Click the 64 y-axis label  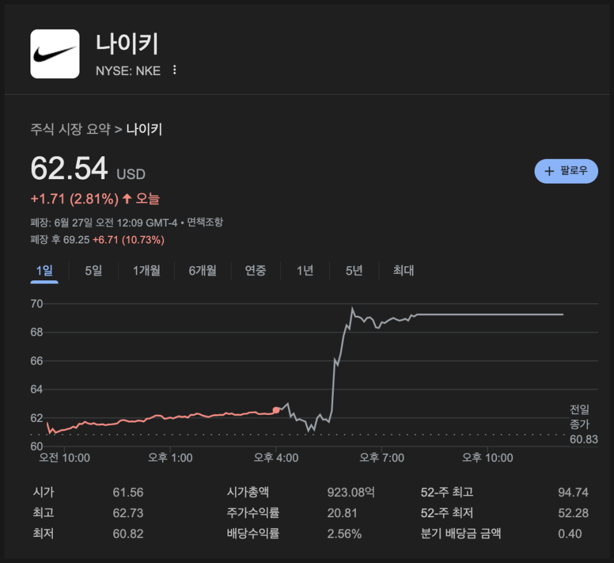(37, 390)
